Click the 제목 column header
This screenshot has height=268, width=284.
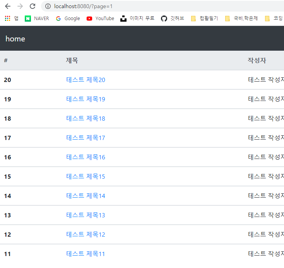point(72,60)
